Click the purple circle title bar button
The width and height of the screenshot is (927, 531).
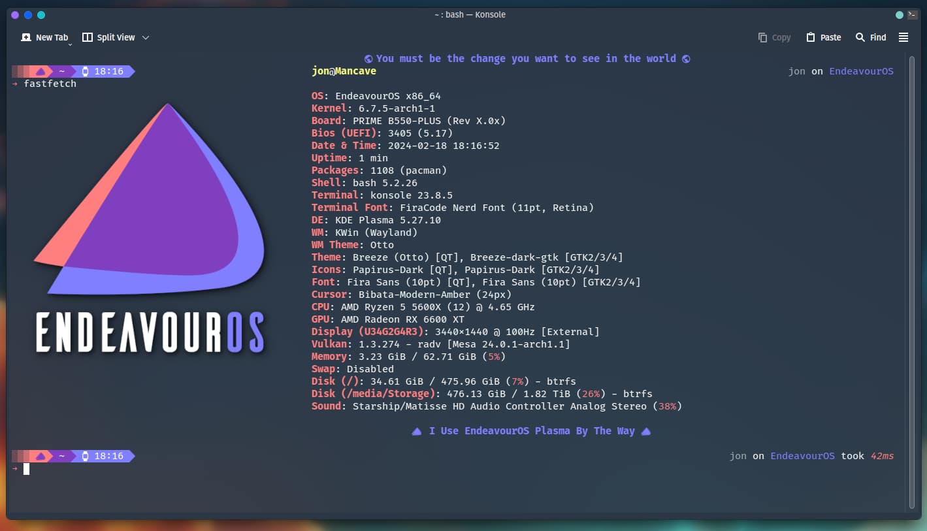click(x=15, y=15)
